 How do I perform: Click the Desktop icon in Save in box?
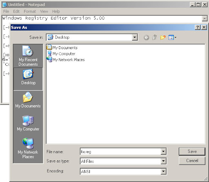[50, 37]
